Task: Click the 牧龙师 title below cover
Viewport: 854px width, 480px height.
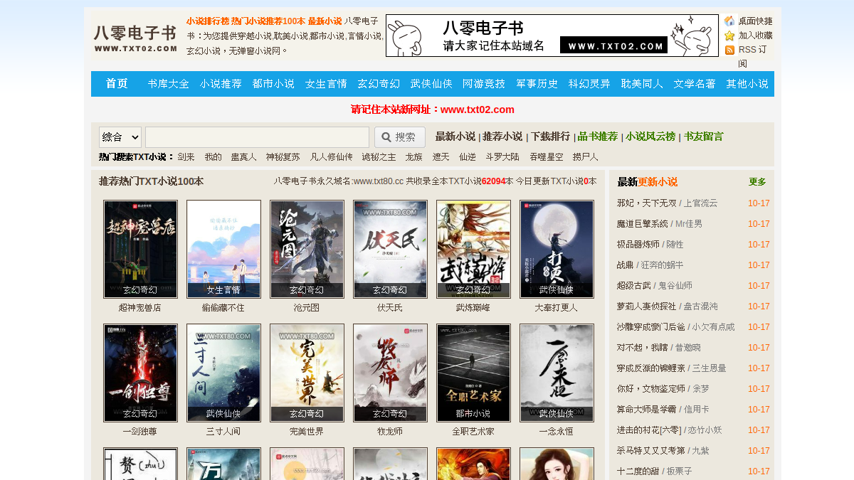Action: (390, 432)
